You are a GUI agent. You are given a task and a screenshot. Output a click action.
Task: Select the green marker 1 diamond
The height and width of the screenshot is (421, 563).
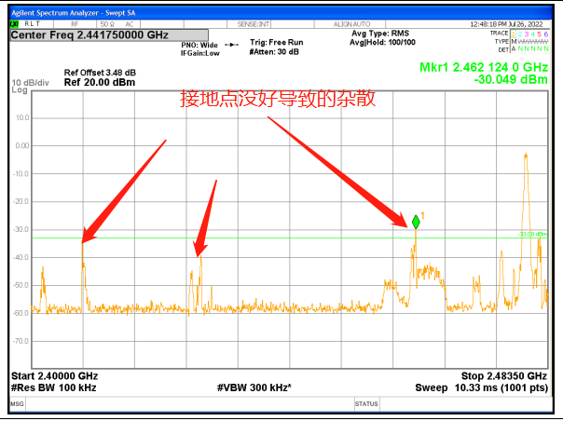click(416, 223)
